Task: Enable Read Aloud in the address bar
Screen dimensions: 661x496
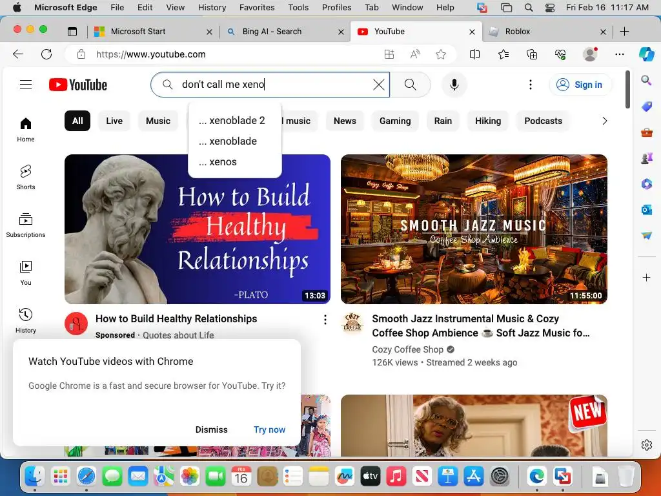Action: [x=415, y=54]
